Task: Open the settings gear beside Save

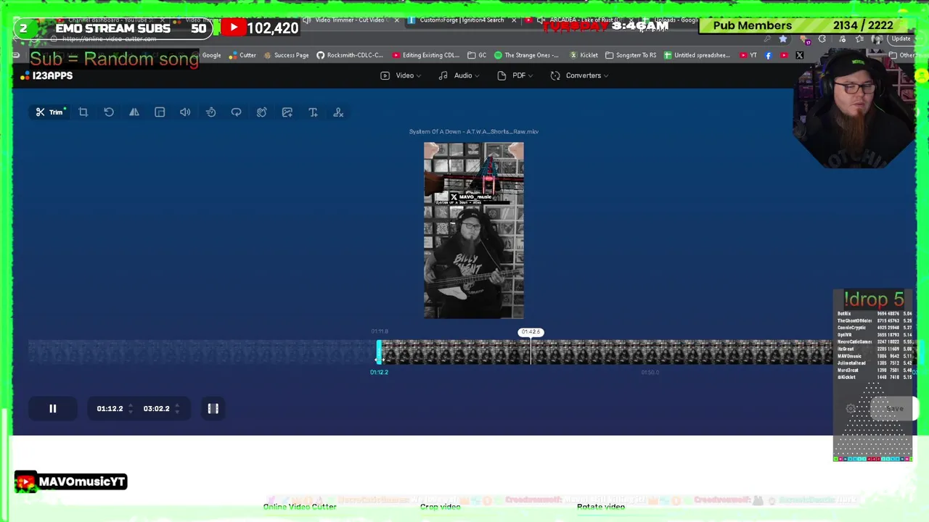Action: [851, 409]
